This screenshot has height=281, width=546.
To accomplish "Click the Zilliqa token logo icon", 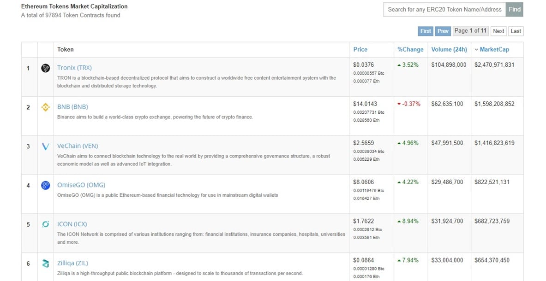I will click(45, 263).
